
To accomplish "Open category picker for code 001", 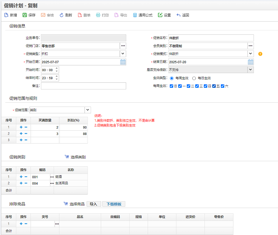I will [x=52, y=177].
